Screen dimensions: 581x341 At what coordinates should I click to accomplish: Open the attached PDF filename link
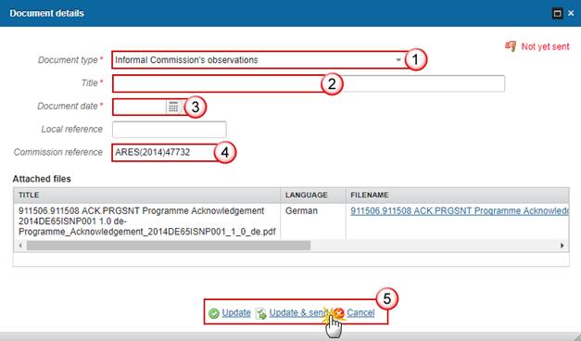coord(460,211)
